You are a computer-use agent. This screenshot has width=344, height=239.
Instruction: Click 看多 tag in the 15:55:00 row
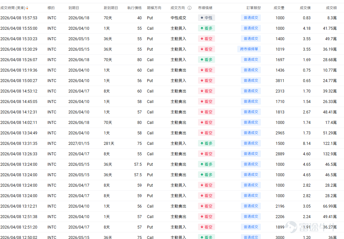(207, 28)
